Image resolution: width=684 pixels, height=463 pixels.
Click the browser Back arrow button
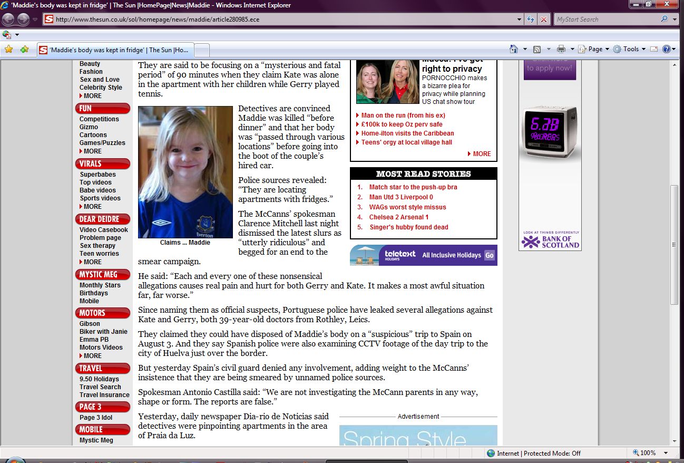pyautogui.click(x=8, y=20)
